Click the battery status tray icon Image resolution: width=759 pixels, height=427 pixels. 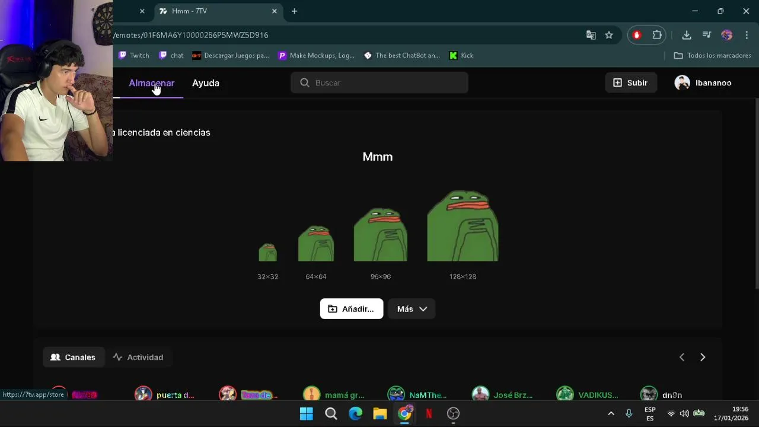pos(699,413)
